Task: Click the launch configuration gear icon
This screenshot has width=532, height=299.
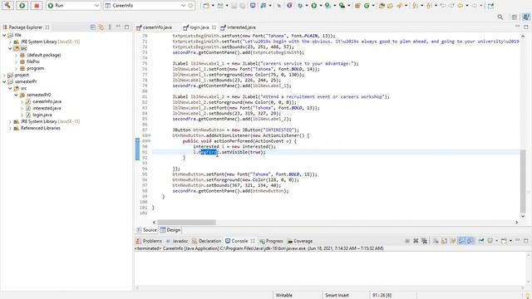Action: click(x=191, y=6)
